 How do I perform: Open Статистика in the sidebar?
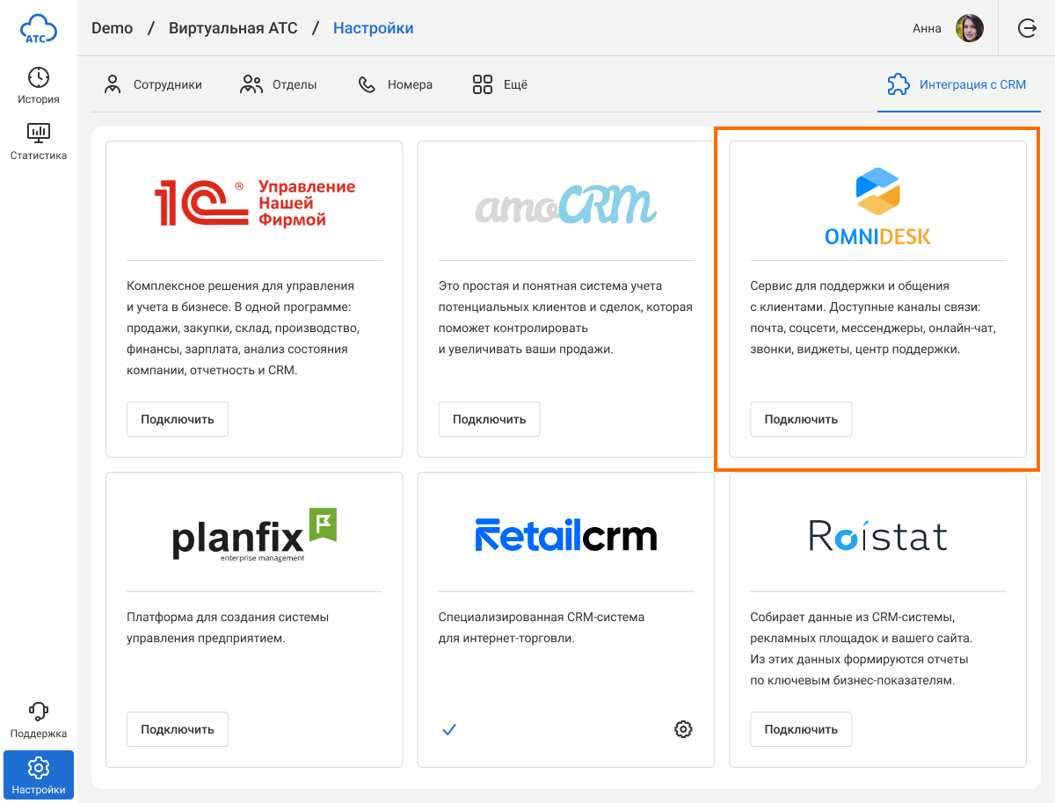point(38,141)
